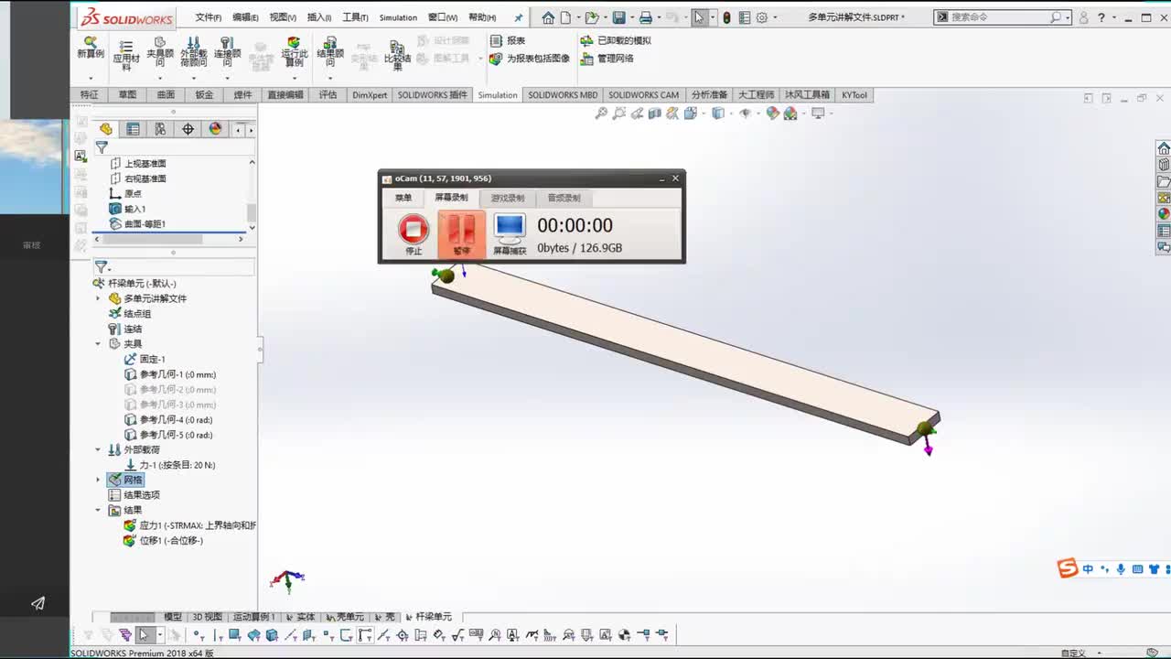Click the Report (报表) button
This screenshot has width=1171, height=659.
[508, 40]
